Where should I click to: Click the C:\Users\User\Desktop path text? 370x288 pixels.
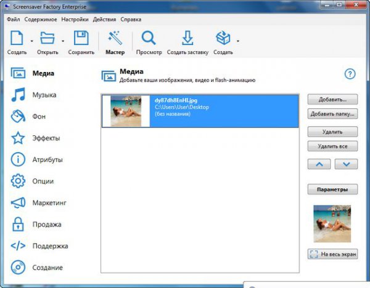[x=182, y=107]
